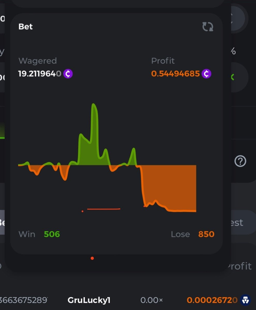The image size is (256, 310).
Task: Click the Lose count 850
Action: [206, 234]
